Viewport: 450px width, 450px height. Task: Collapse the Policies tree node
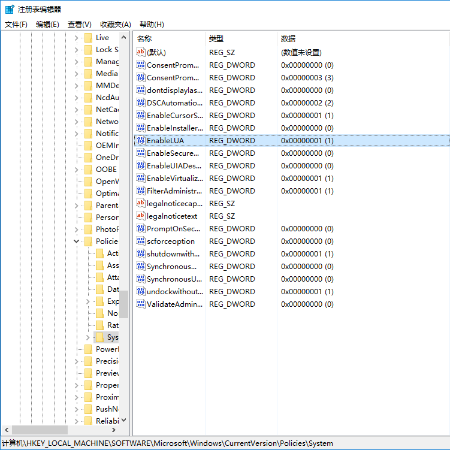coord(76,241)
